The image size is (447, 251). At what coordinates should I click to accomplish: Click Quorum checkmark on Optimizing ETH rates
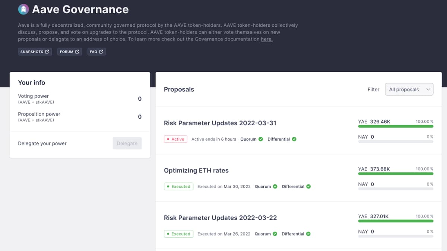point(275,186)
